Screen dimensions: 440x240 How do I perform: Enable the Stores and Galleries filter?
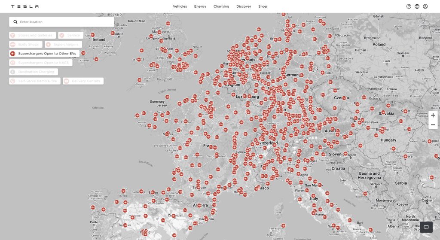click(32, 35)
